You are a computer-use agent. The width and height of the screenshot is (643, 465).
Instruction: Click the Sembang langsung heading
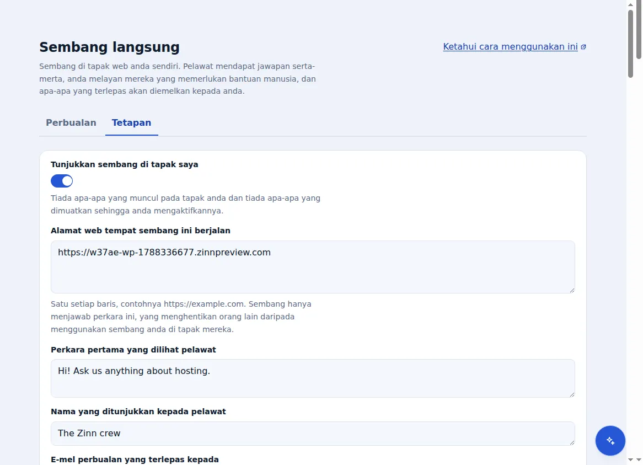(110, 47)
